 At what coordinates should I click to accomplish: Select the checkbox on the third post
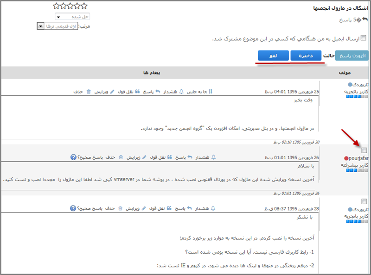coord(364,201)
